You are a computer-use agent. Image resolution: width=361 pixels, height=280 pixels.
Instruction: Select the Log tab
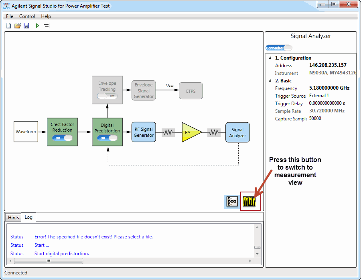tap(28, 217)
